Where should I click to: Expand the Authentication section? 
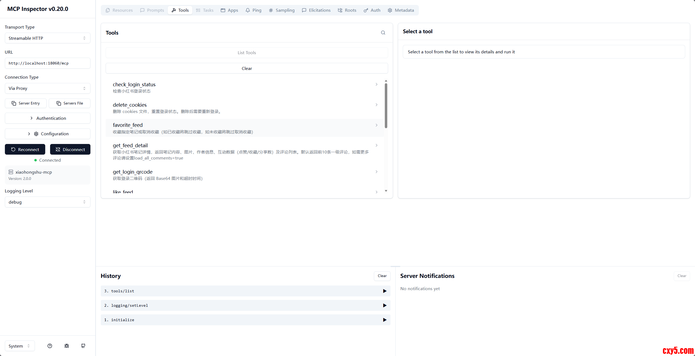(48, 118)
